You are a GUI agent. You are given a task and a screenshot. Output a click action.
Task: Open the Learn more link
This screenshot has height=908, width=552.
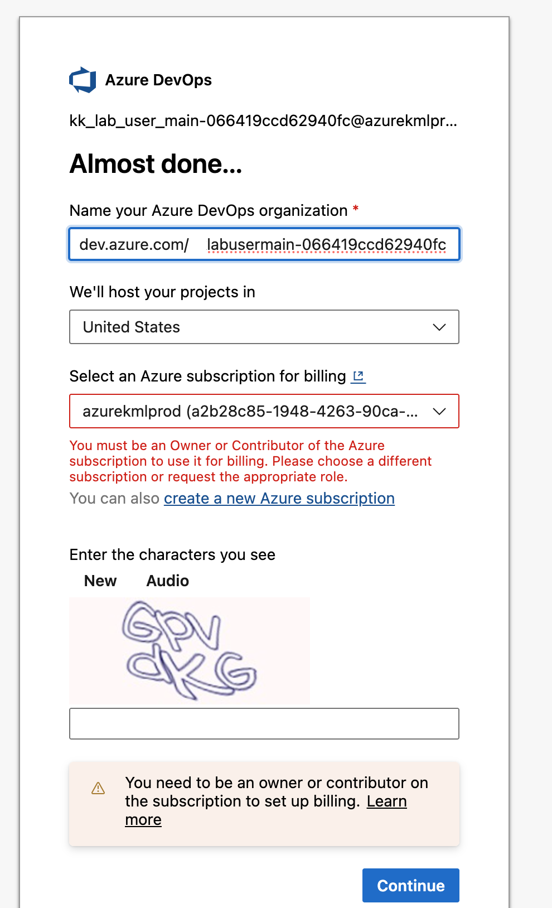(386, 801)
